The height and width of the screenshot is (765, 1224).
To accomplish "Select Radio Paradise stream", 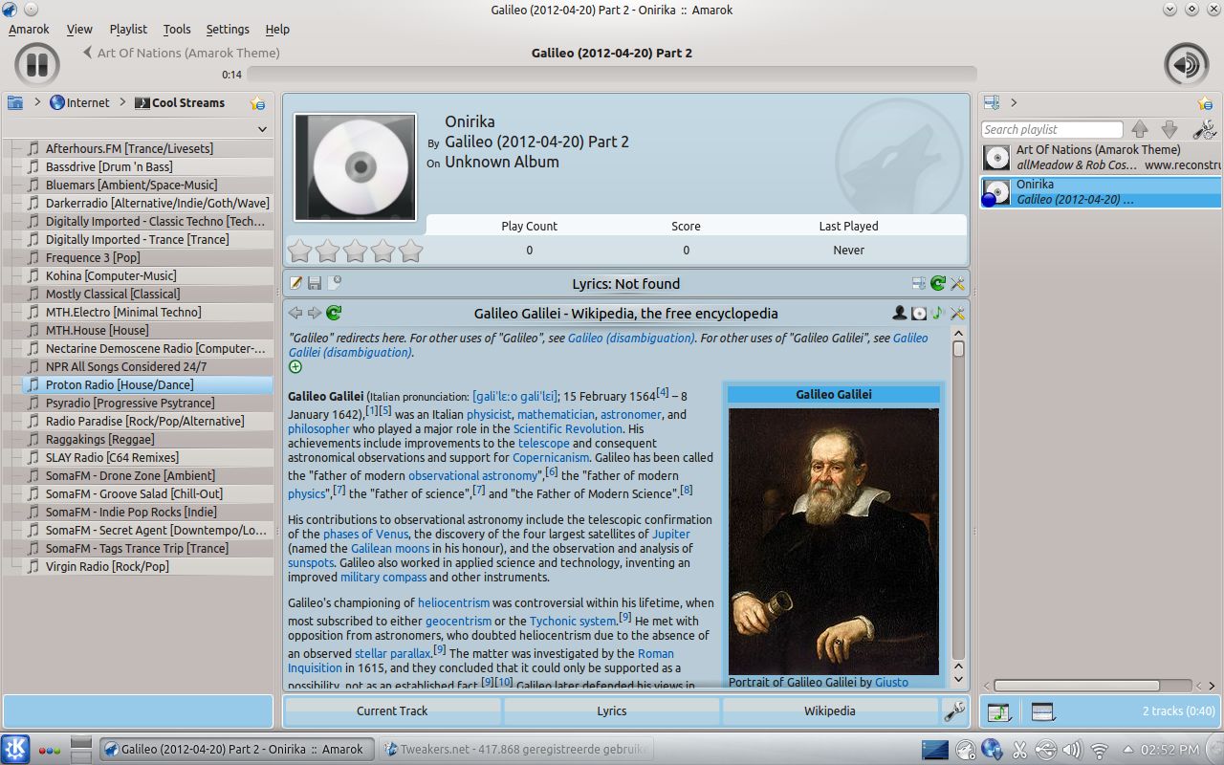I will (x=140, y=421).
